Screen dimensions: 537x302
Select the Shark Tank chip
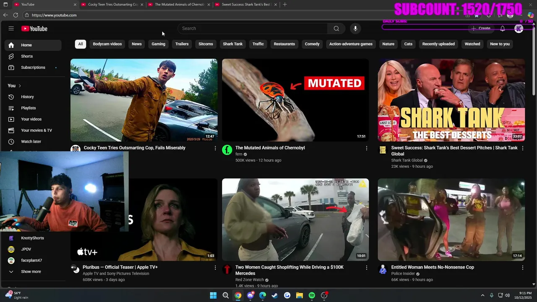(233, 44)
